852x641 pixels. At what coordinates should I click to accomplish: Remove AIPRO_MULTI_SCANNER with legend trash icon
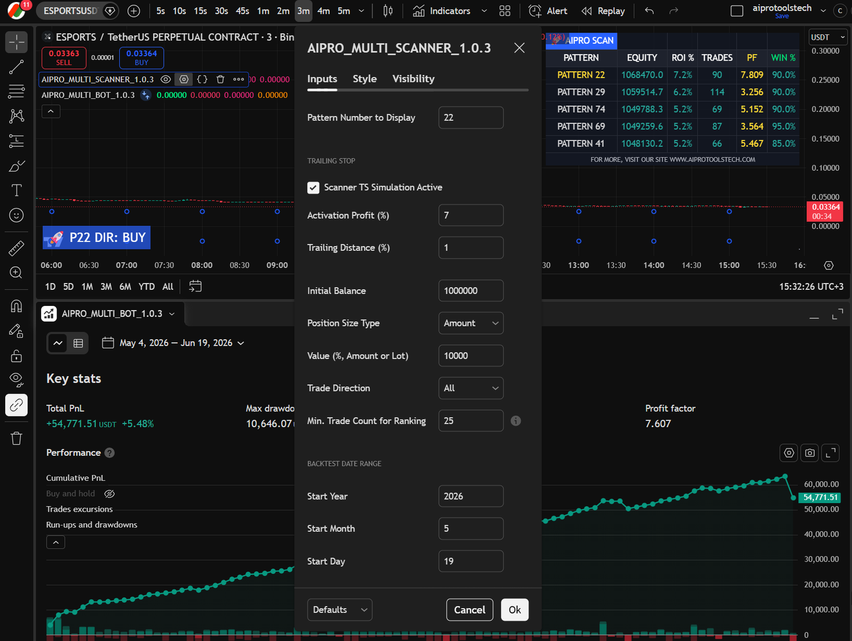tap(220, 79)
